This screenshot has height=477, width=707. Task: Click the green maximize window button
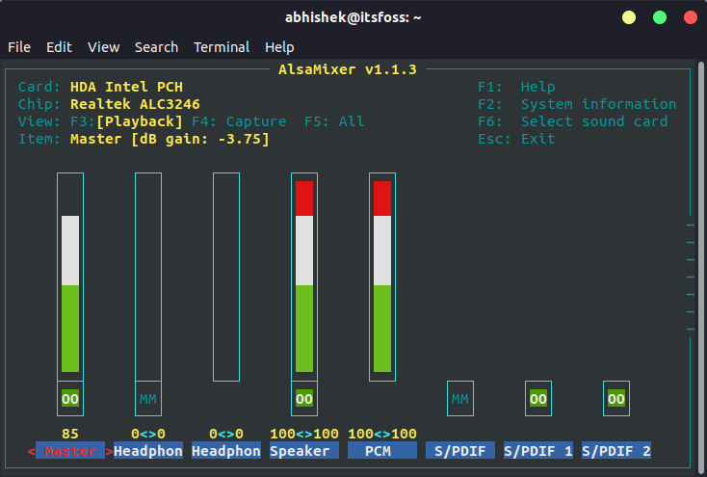pos(660,17)
